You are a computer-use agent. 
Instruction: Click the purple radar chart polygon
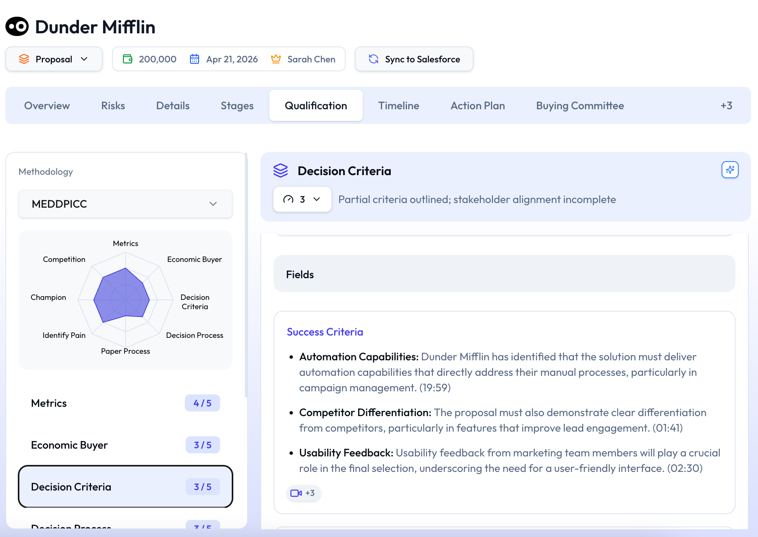(x=121, y=296)
